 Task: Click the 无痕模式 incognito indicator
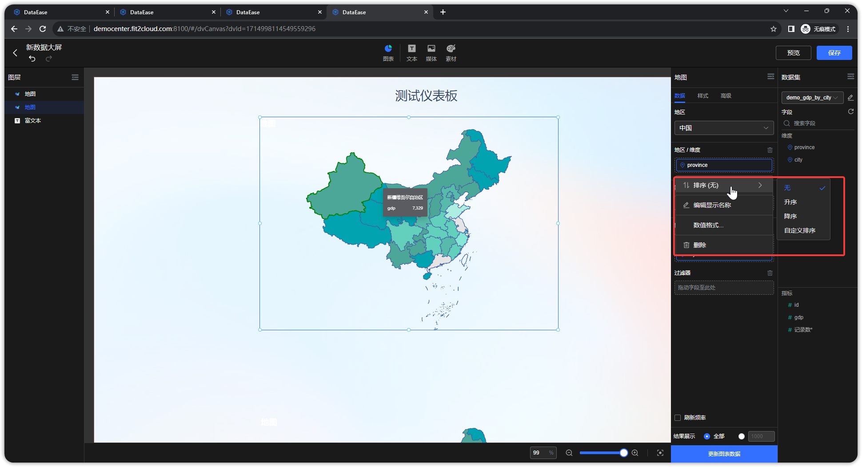tap(818, 29)
